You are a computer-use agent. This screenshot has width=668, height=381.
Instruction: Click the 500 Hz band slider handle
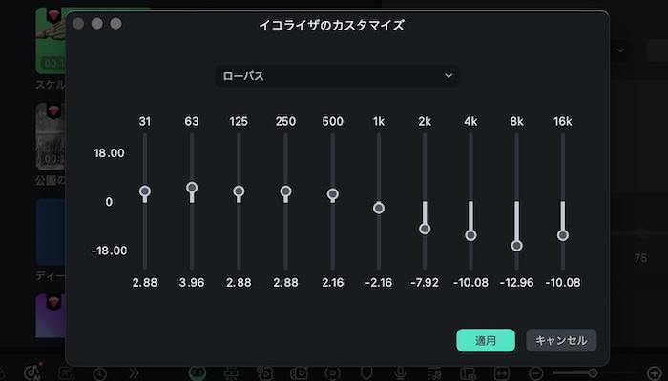tap(333, 194)
